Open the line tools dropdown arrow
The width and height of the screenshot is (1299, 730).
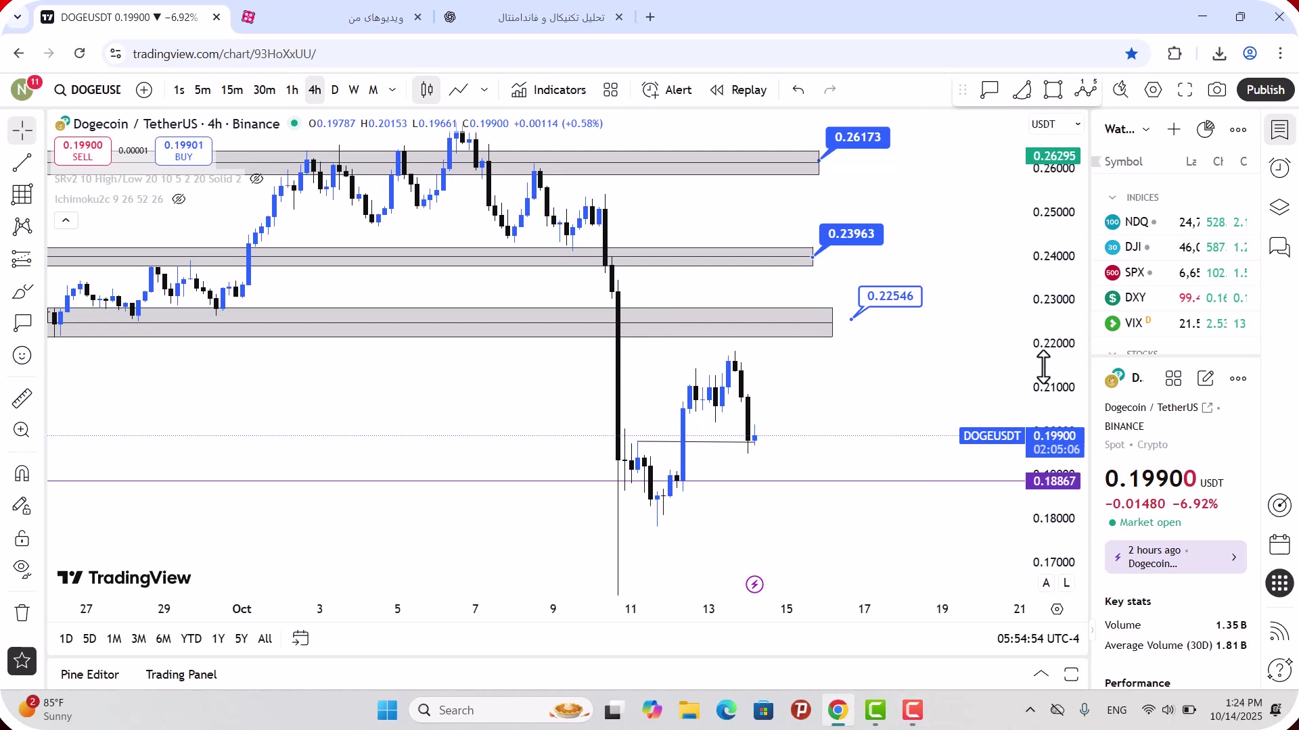click(484, 90)
